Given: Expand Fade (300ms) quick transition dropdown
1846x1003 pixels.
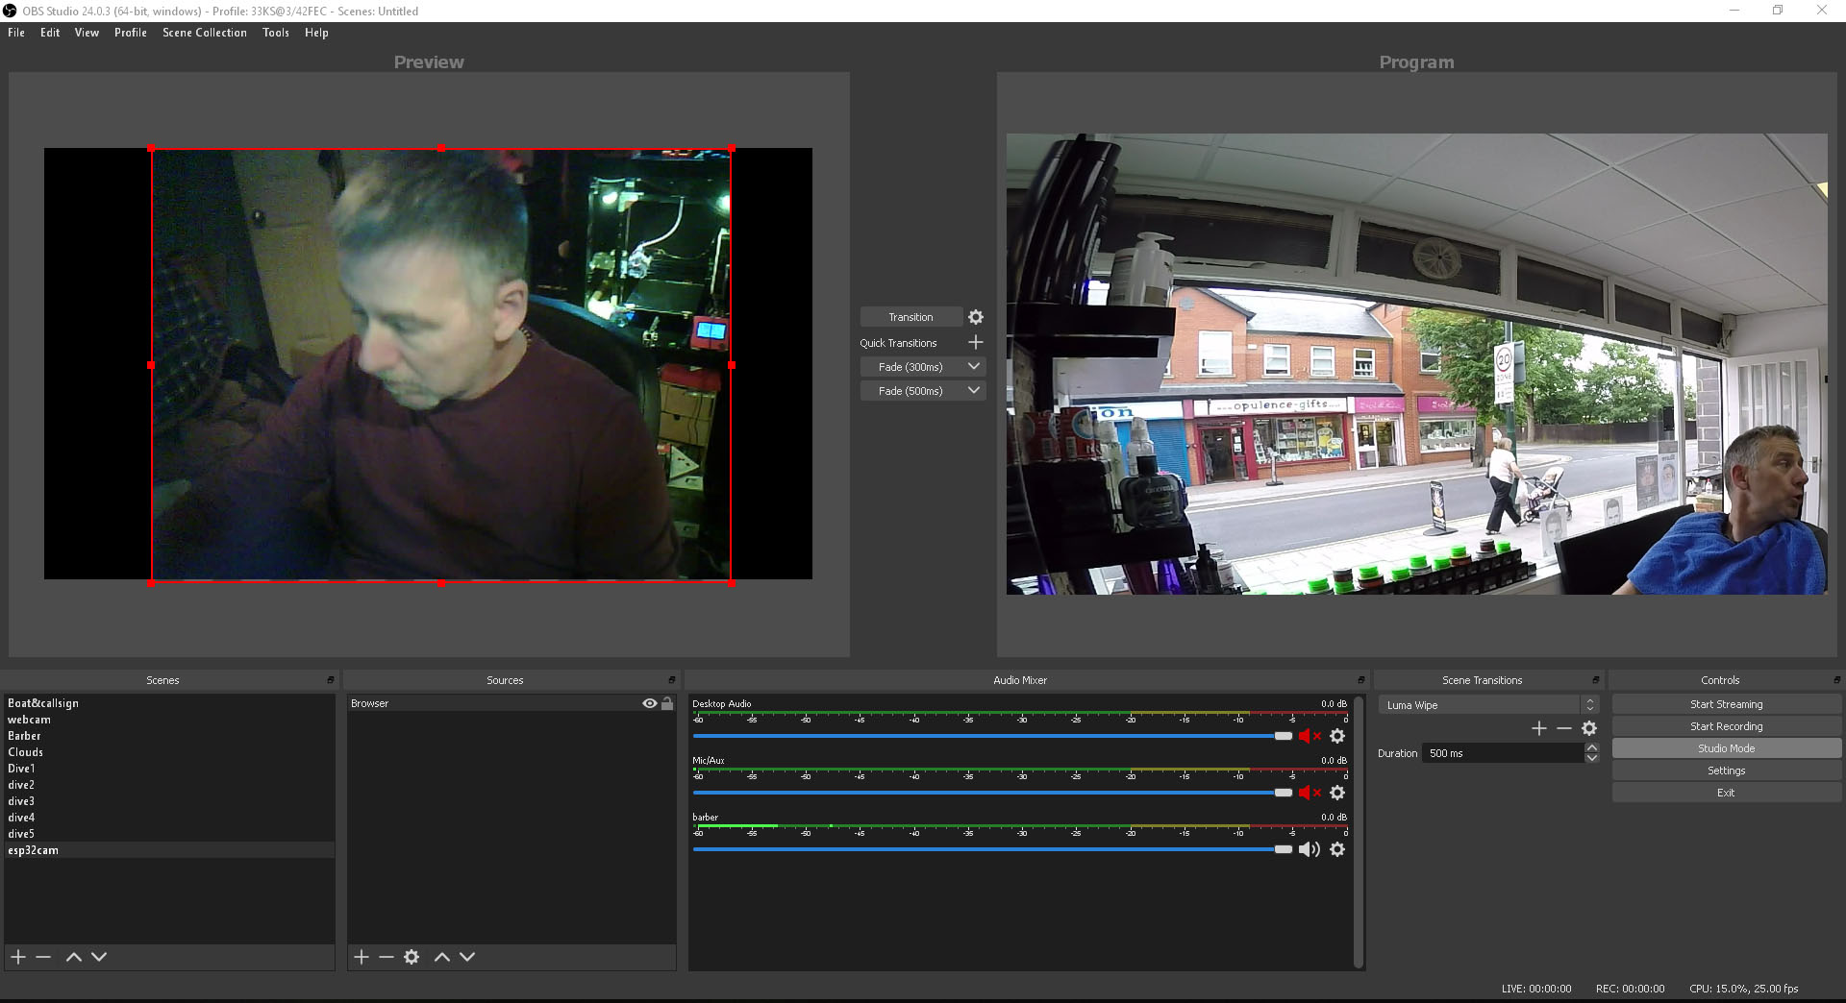Looking at the screenshot, I should 974,367.
